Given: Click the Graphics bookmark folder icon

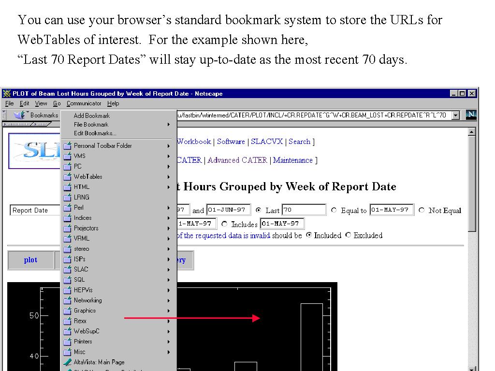Looking at the screenshot, I should click(68, 311).
